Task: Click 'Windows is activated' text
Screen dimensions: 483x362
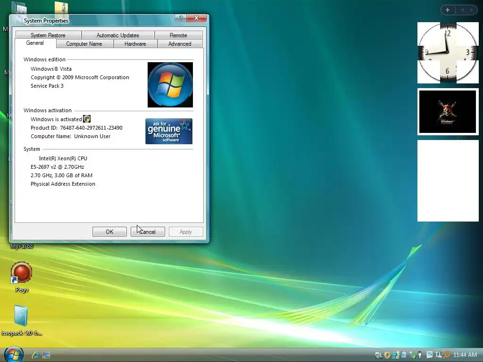Action: point(56,119)
